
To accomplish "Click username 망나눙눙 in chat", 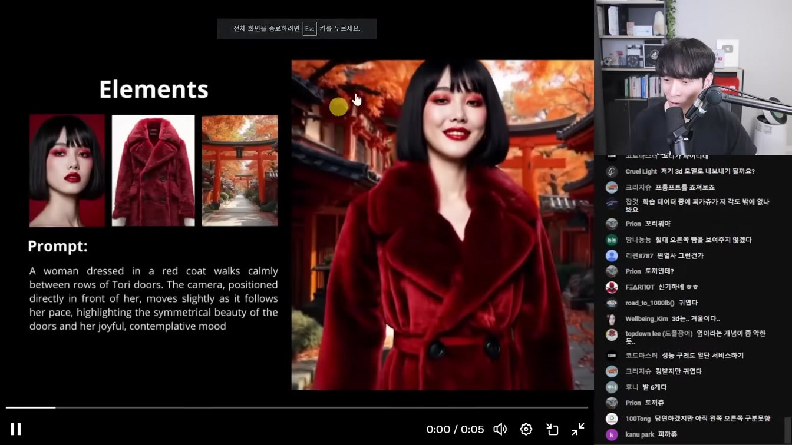I will (638, 240).
